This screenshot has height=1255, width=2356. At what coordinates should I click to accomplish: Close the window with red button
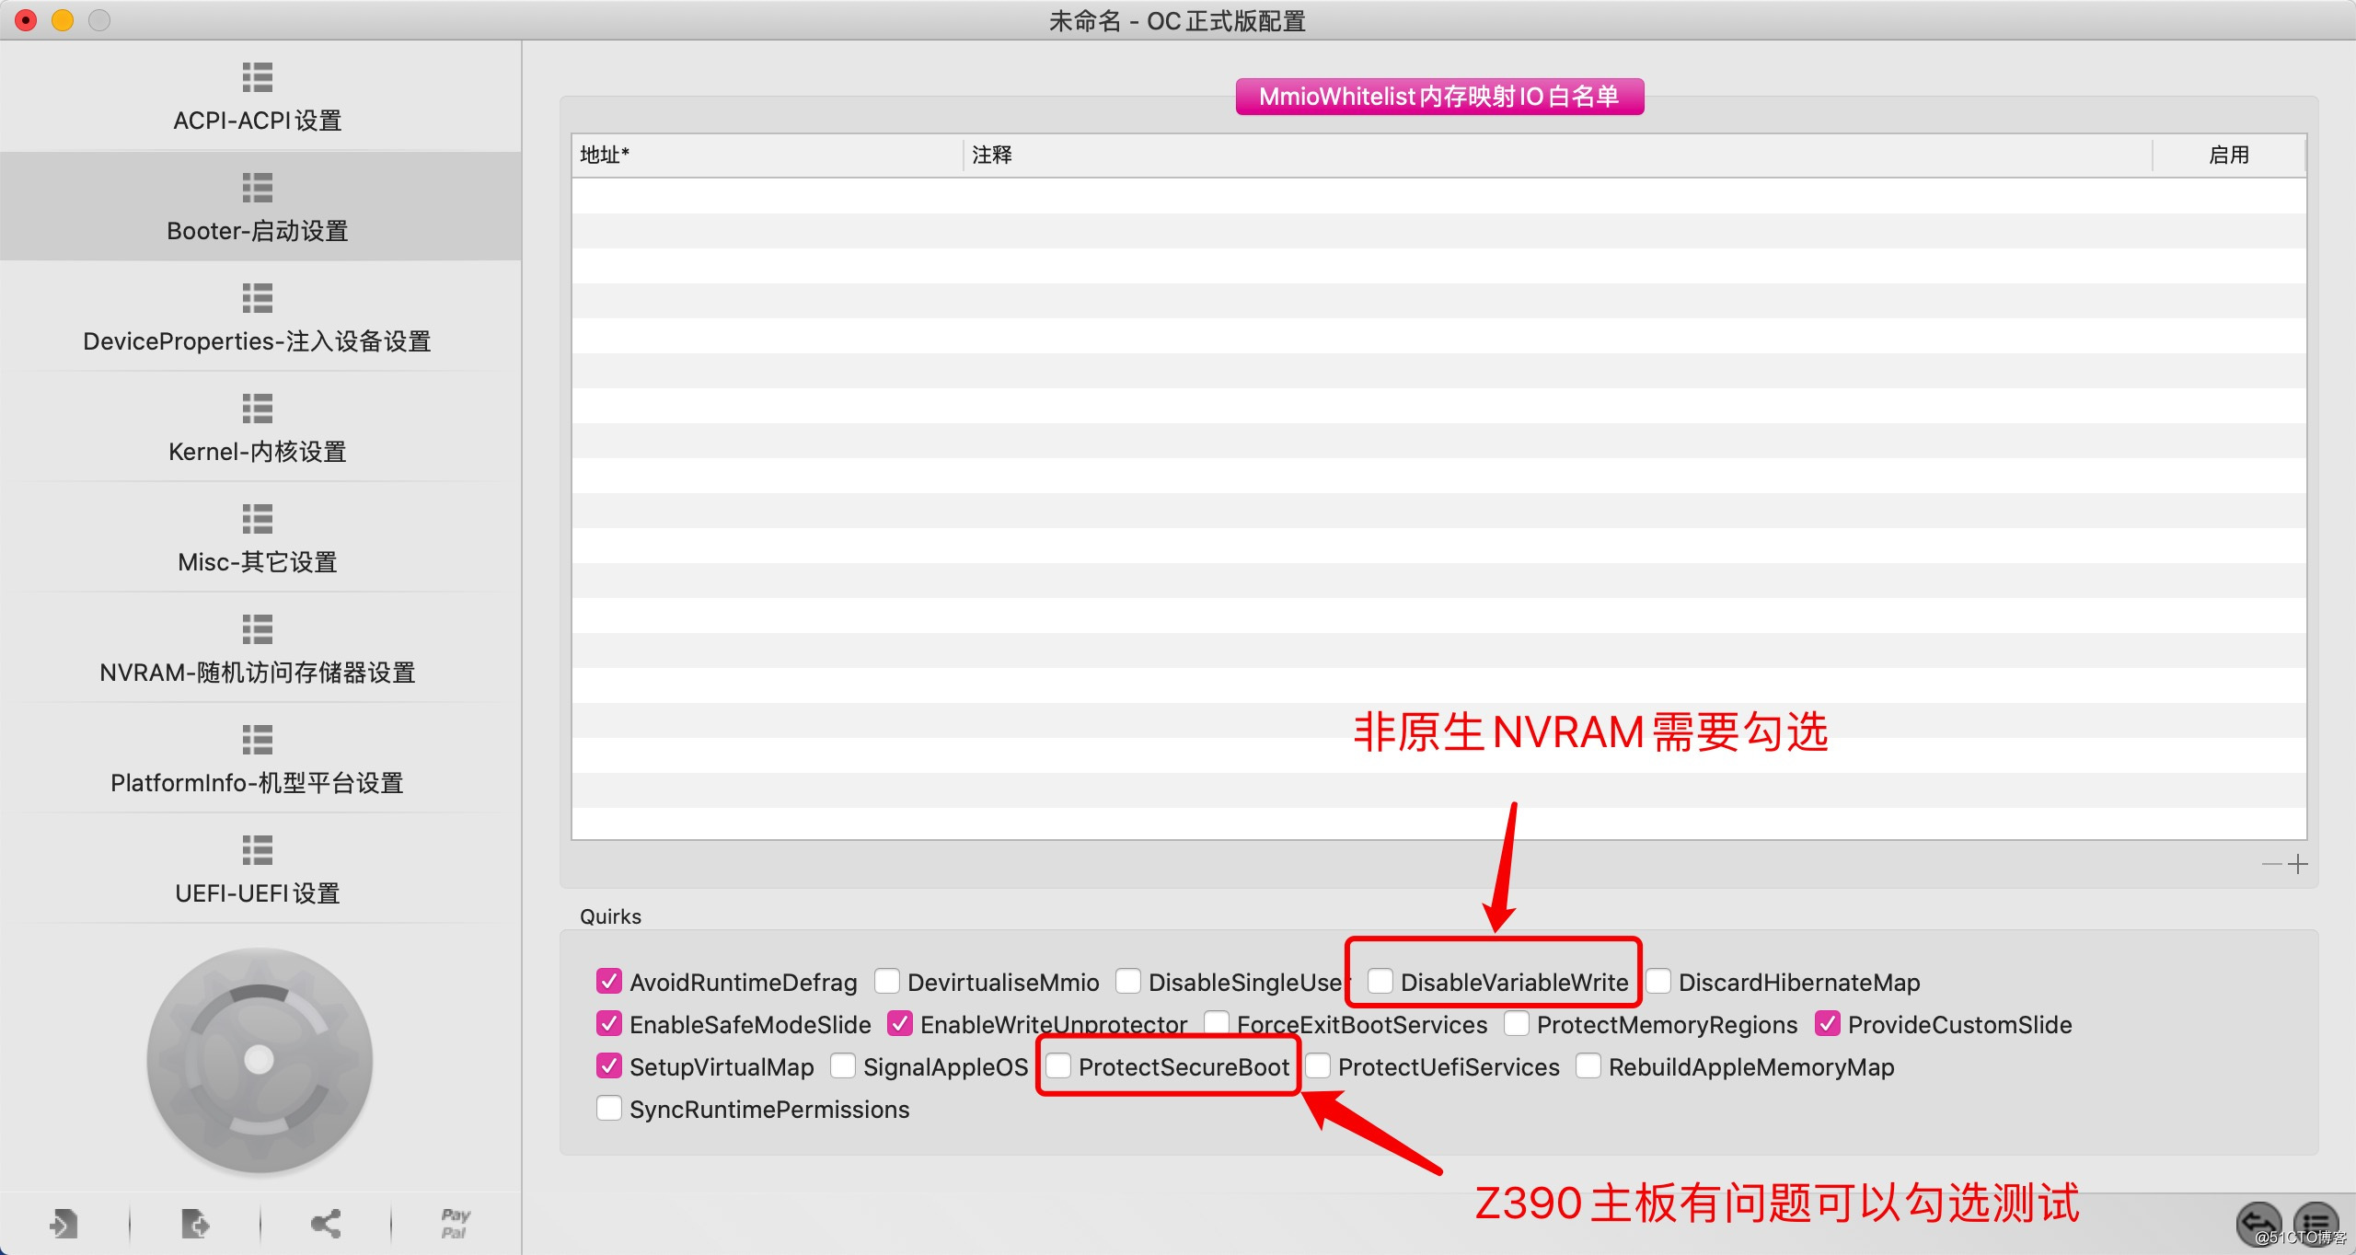27,20
